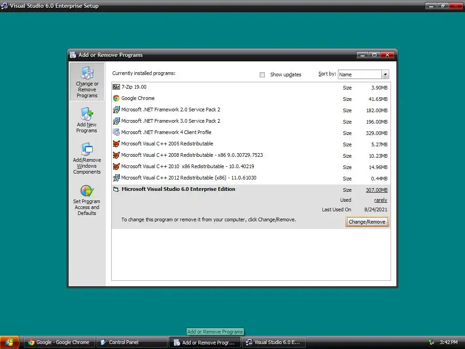Click the 329.00MB size value
Screen dimensions: 465x349
tap(376, 133)
